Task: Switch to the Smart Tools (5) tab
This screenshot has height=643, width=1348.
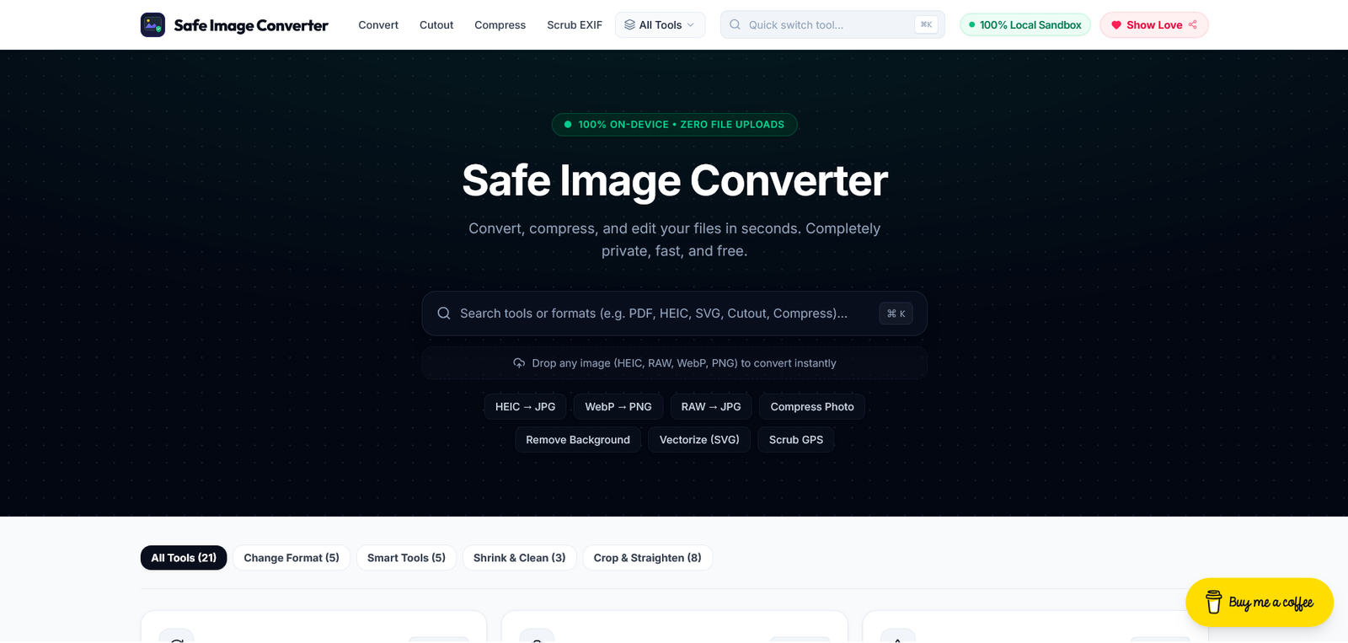Action: pos(406,558)
